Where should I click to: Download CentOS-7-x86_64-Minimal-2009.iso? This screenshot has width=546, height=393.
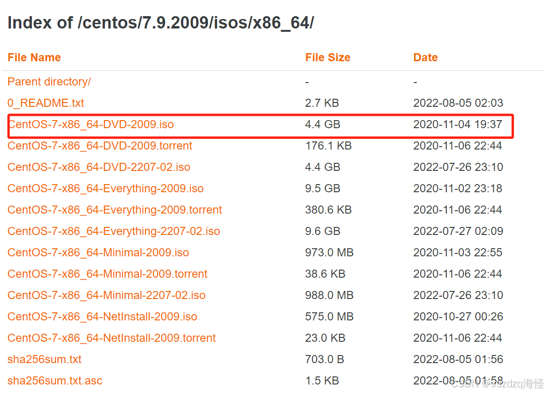[x=98, y=253]
